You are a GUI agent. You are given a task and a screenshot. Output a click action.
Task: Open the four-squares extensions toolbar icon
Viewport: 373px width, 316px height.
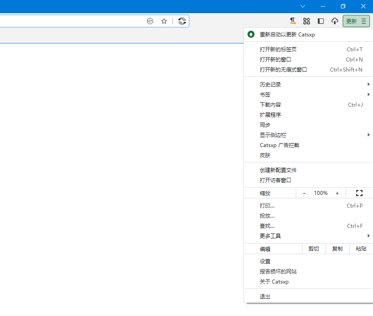click(x=307, y=21)
